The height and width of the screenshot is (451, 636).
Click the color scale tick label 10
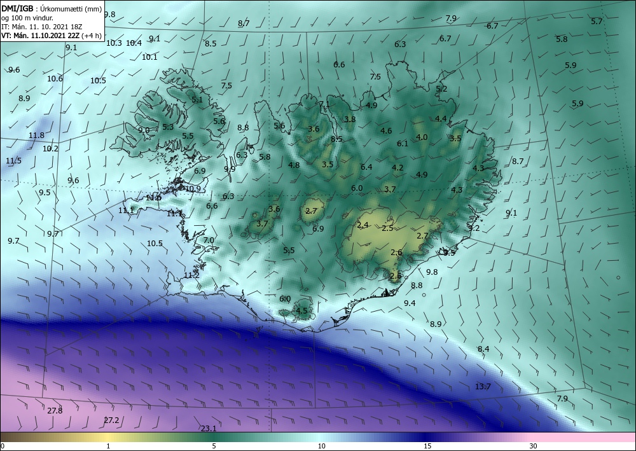tap(322, 446)
